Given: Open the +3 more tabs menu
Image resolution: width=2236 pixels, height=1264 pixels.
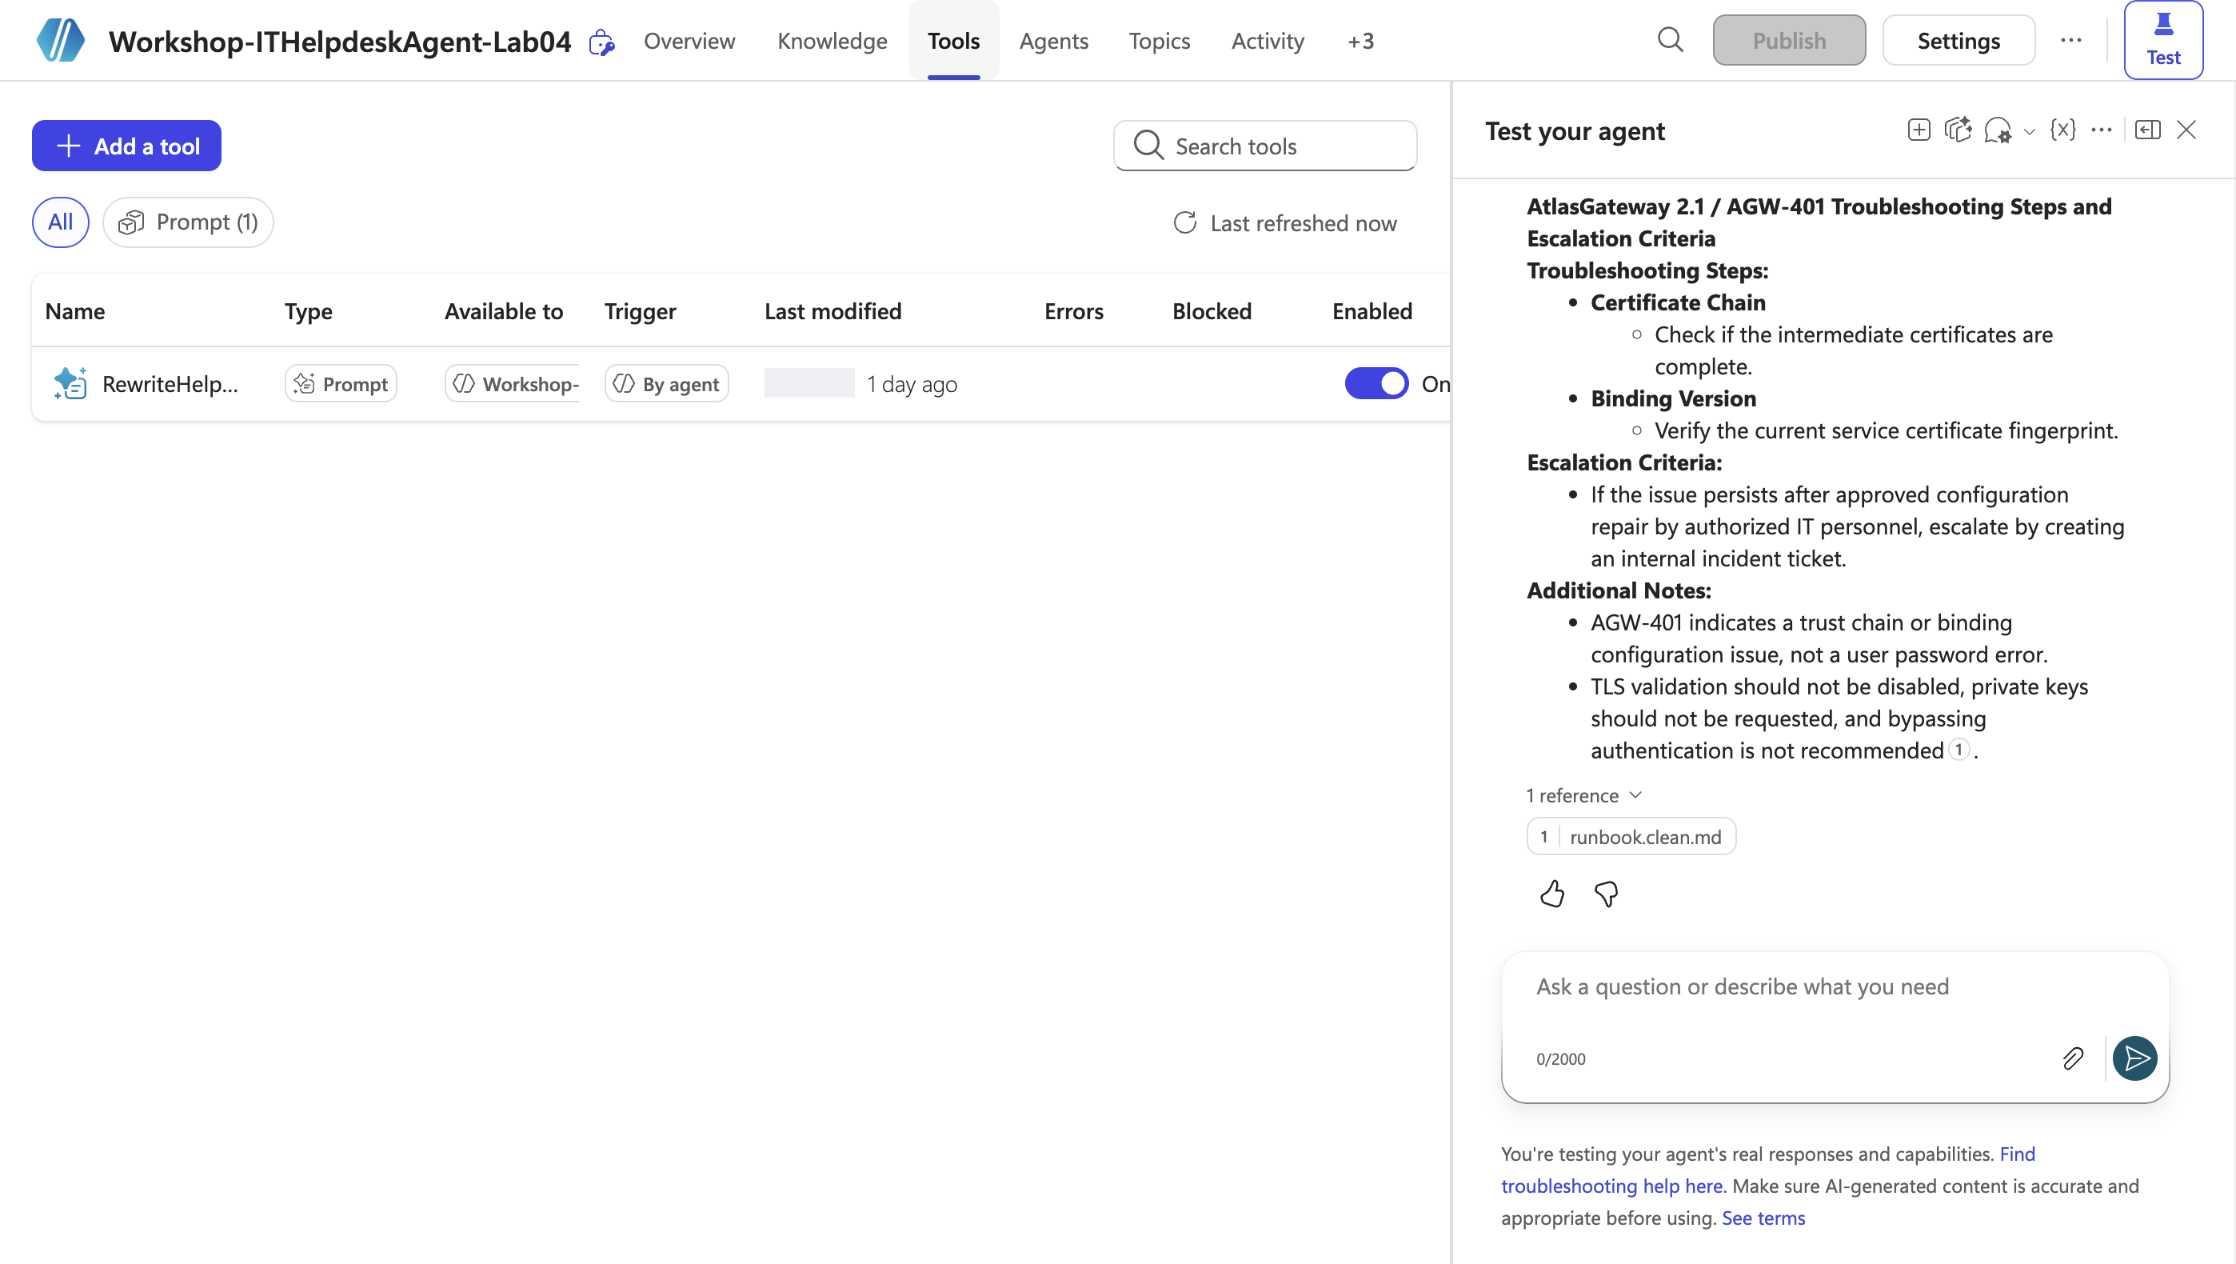Looking at the screenshot, I should (x=1360, y=41).
